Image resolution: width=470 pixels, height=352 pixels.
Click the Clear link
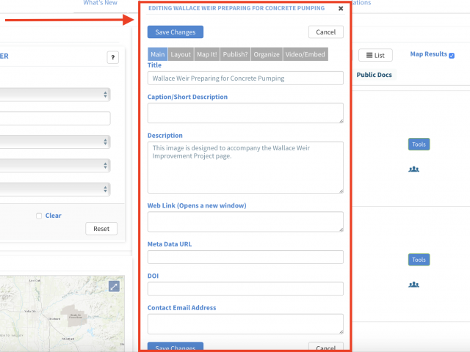(x=53, y=216)
